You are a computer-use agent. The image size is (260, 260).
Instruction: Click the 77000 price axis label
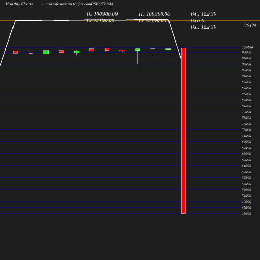[246, 118]
